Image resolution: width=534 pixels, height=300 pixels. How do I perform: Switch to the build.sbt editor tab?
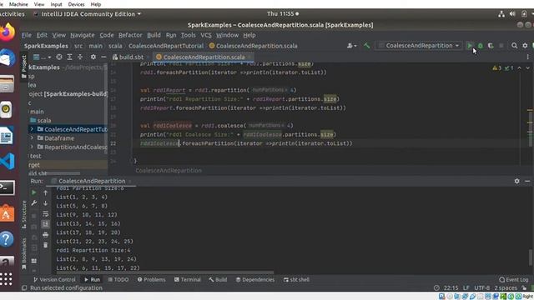point(128,57)
